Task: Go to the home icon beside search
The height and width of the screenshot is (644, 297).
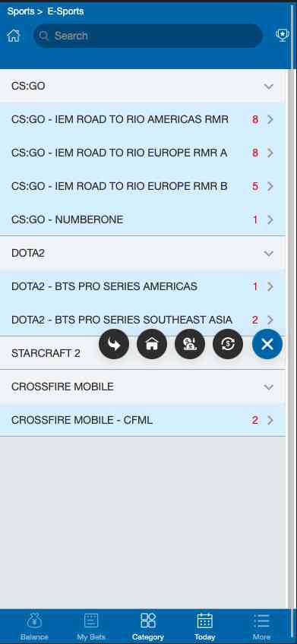Action: pyautogui.click(x=14, y=36)
